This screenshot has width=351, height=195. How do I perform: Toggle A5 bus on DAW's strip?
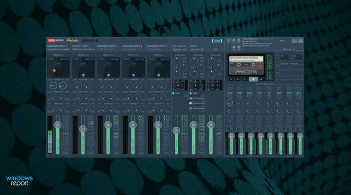202,129
